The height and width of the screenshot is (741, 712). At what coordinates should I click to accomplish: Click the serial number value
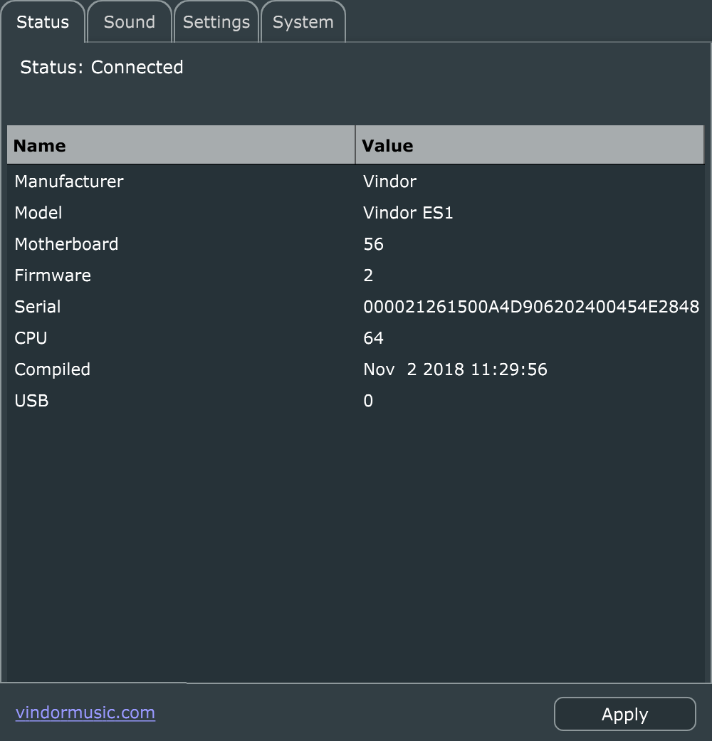(x=531, y=307)
